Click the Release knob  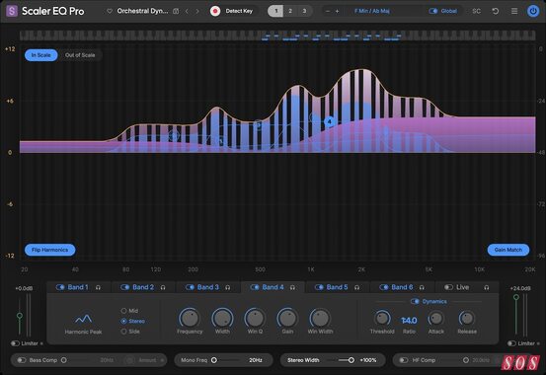[467, 318]
